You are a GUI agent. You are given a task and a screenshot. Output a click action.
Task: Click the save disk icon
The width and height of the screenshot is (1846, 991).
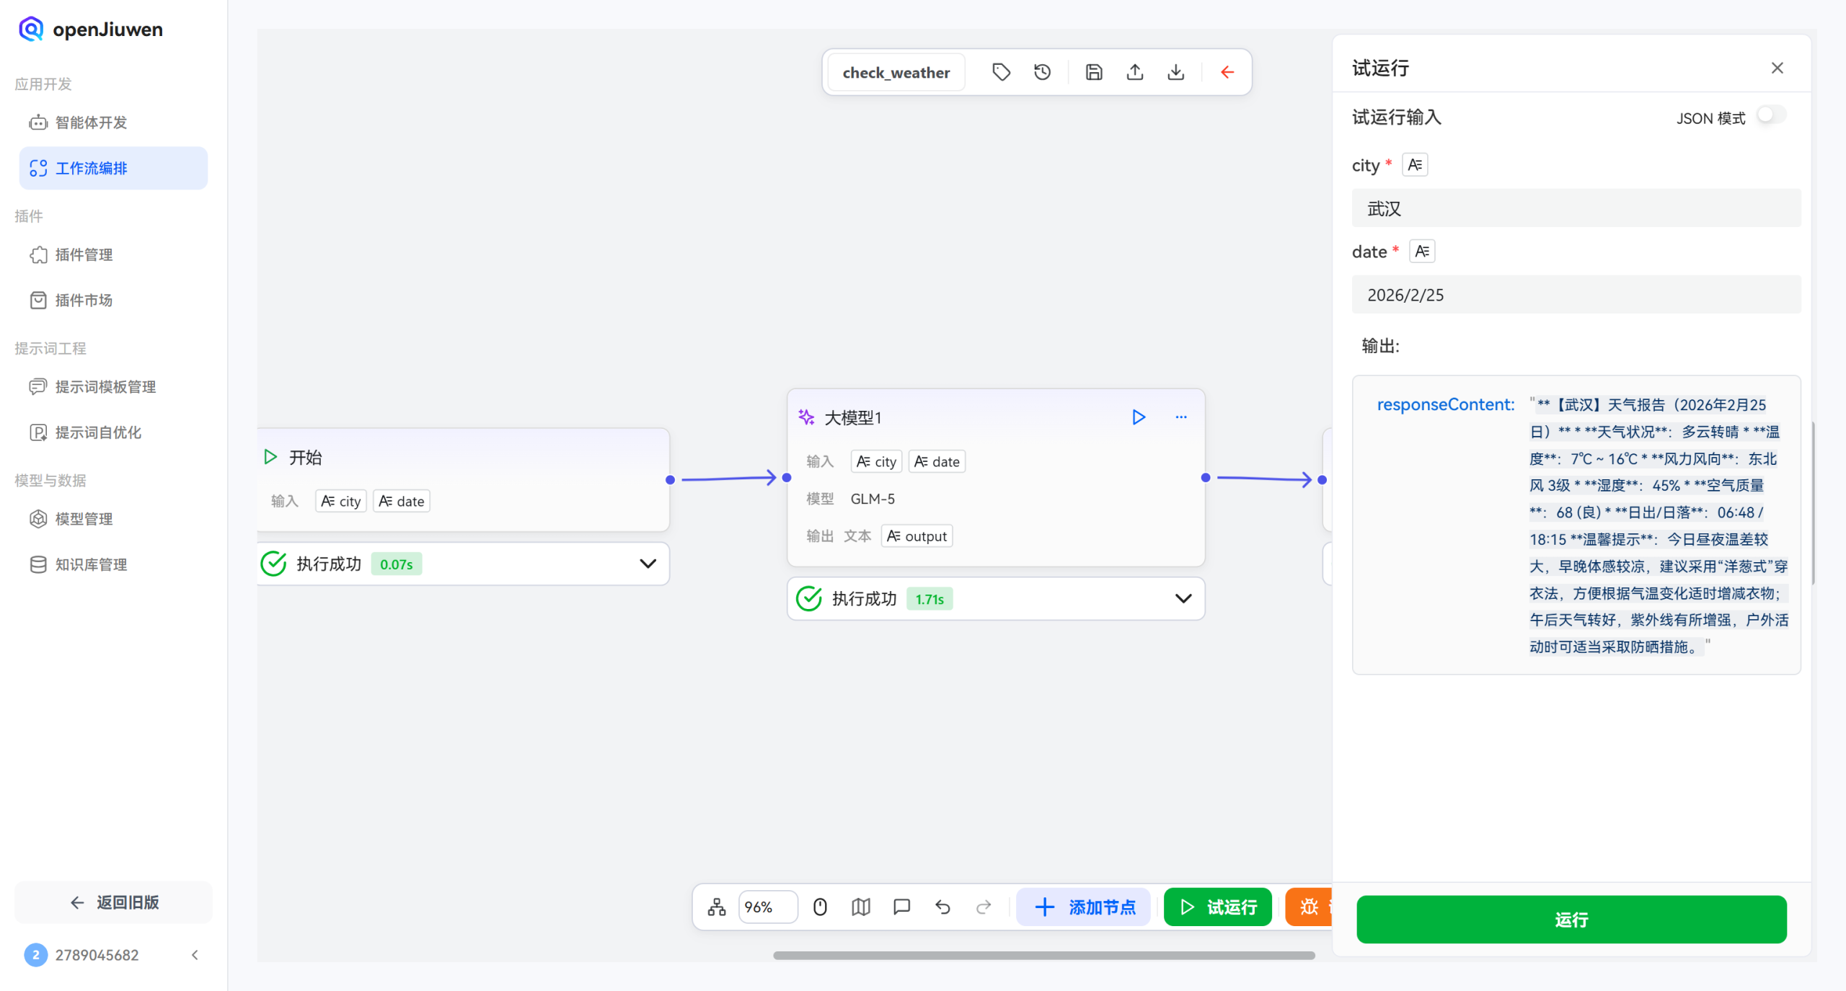(1094, 72)
